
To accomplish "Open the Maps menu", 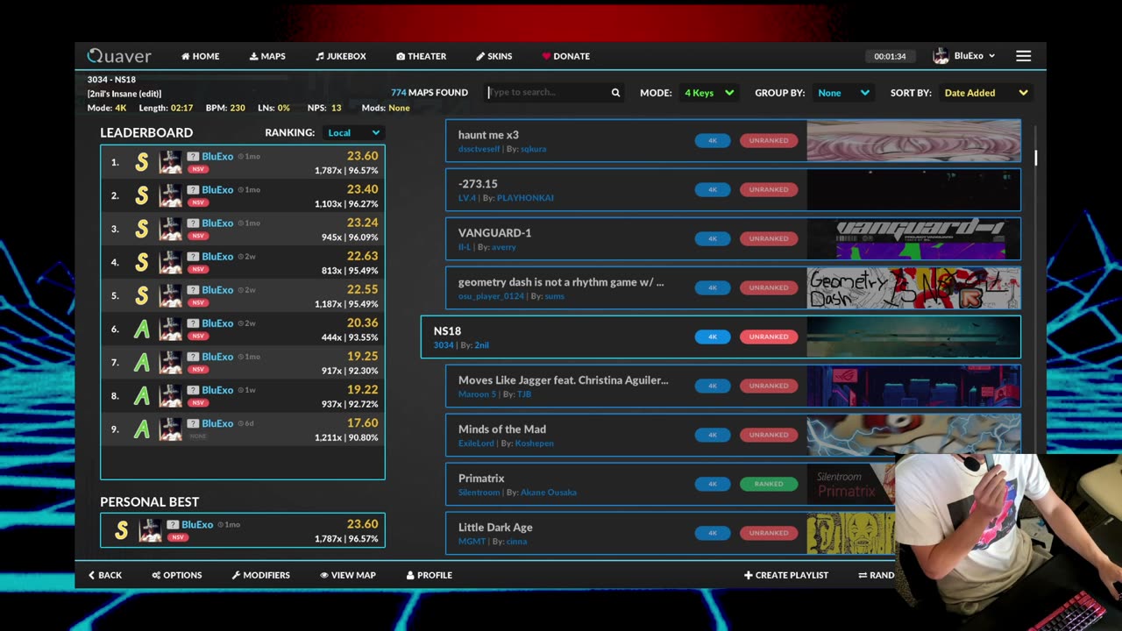I will coord(267,56).
